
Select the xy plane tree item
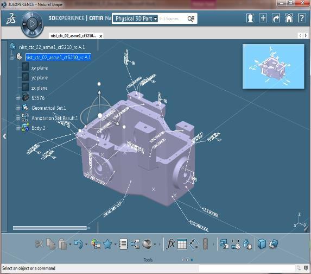pyautogui.click(x=40, y=68)
